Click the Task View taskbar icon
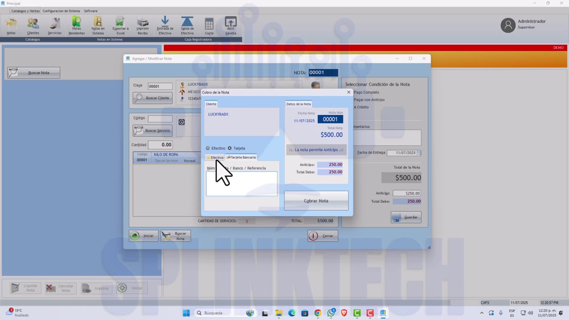This screenshot has width=569, height=320. pos(265,313)
